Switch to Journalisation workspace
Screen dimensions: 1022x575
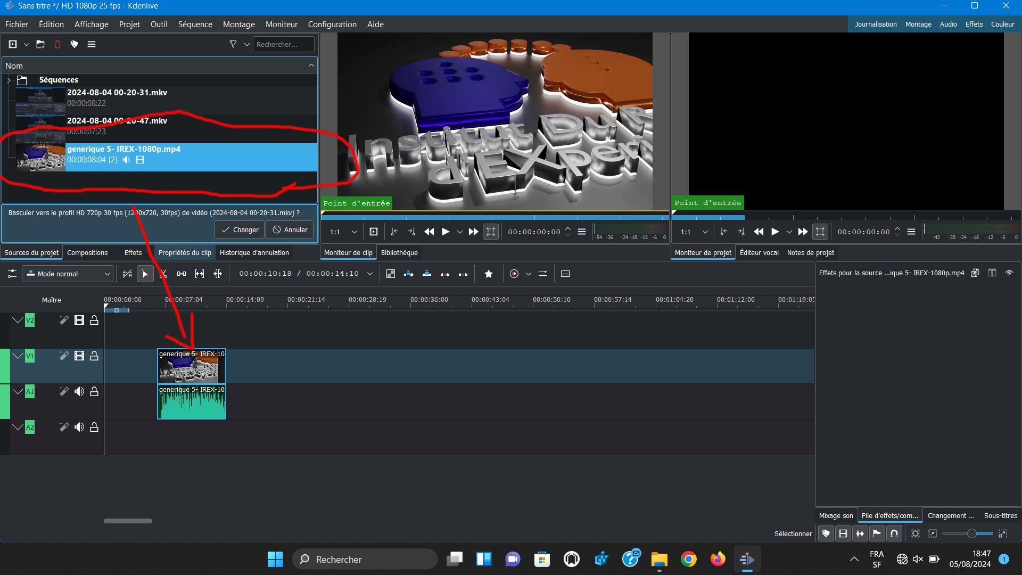pyautogui.click(x=876, y=24)
